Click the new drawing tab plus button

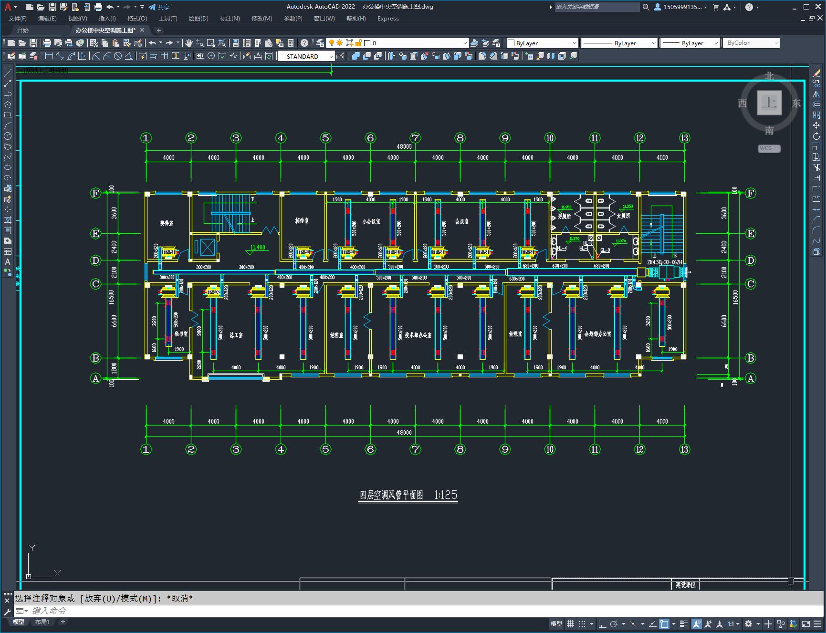[x=159, y=31]
